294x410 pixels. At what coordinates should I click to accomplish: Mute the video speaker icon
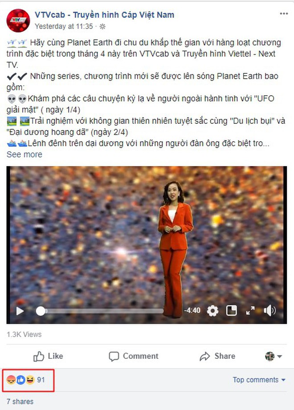point(269,311)
